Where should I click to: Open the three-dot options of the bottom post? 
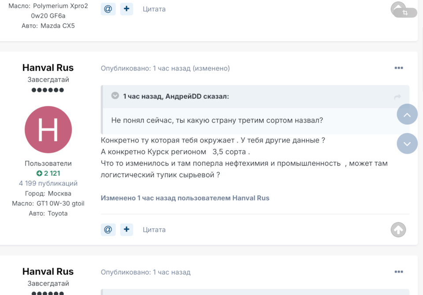(399, 272)
